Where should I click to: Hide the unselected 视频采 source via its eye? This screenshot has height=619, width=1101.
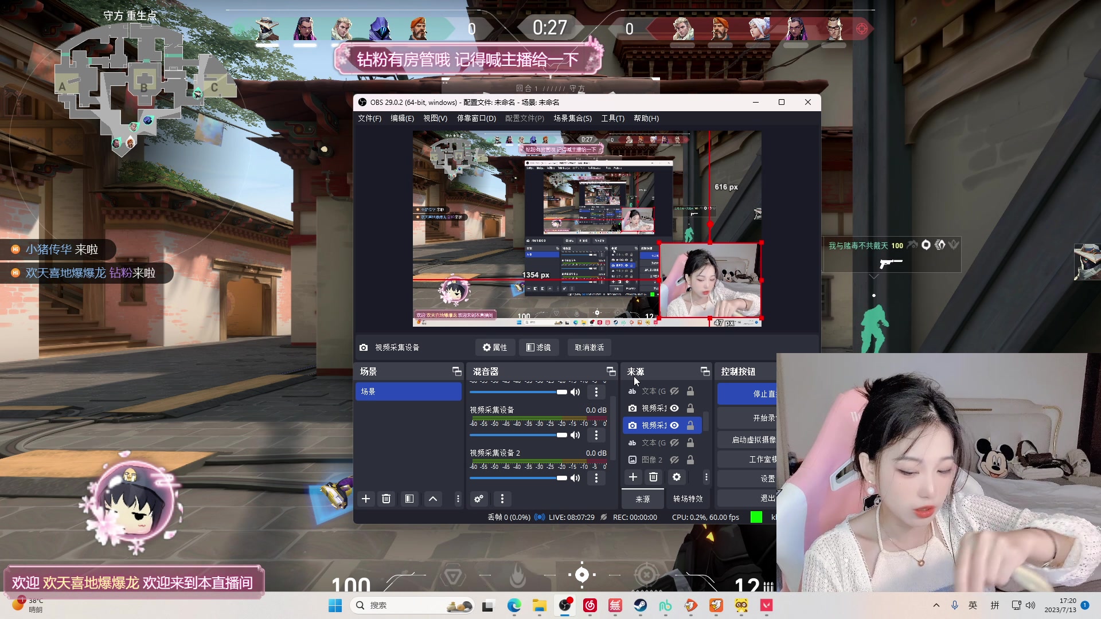coord(675,408)
